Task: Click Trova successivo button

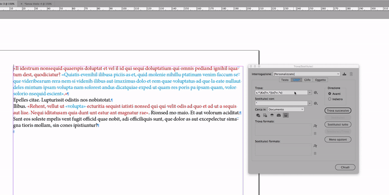Action: [337, 111]
